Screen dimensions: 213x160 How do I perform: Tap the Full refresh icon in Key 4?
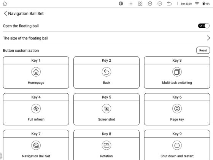tap(36, 109)
